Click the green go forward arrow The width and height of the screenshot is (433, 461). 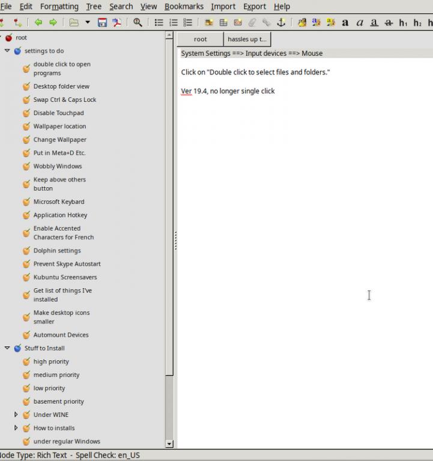53,23
